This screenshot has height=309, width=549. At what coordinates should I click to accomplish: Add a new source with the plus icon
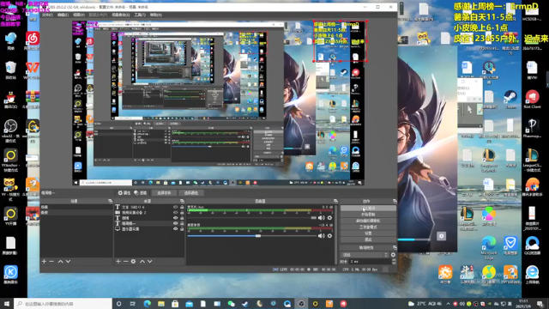tap(118, 261)
